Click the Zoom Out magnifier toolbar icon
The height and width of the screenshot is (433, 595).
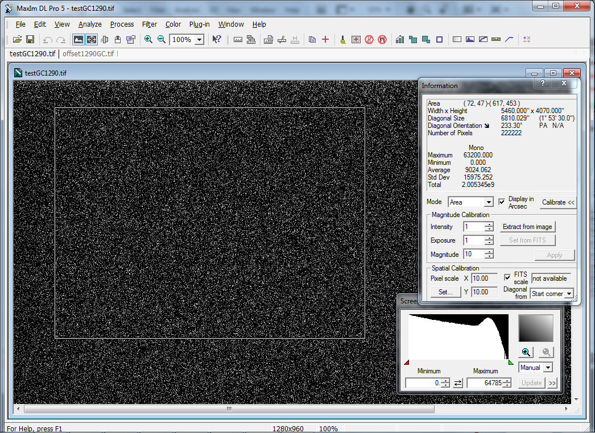[x=162, y=39]
